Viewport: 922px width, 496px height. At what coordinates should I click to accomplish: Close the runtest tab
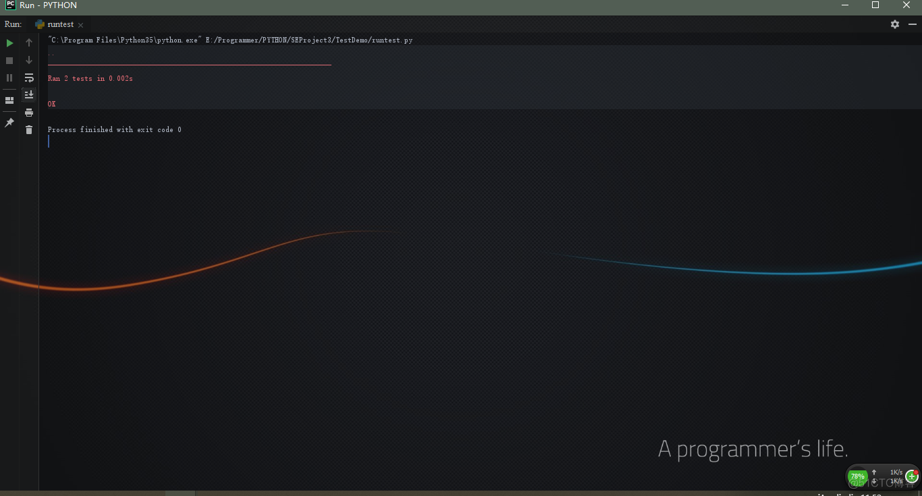coord(80,25)
